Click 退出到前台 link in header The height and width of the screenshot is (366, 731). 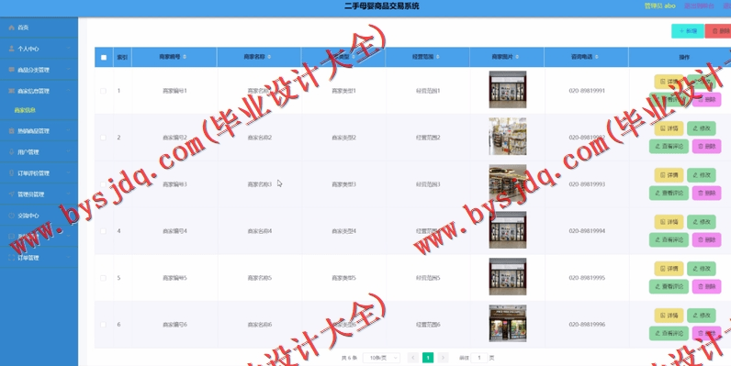698,6
